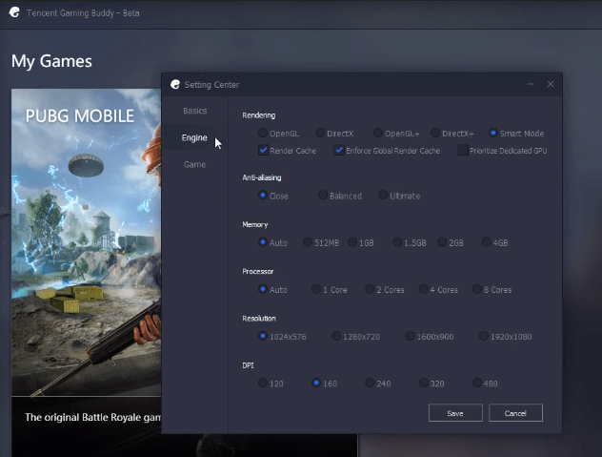
Task: Click the Tencent Gaming Buddy logo icon
Action: point(14,12)
